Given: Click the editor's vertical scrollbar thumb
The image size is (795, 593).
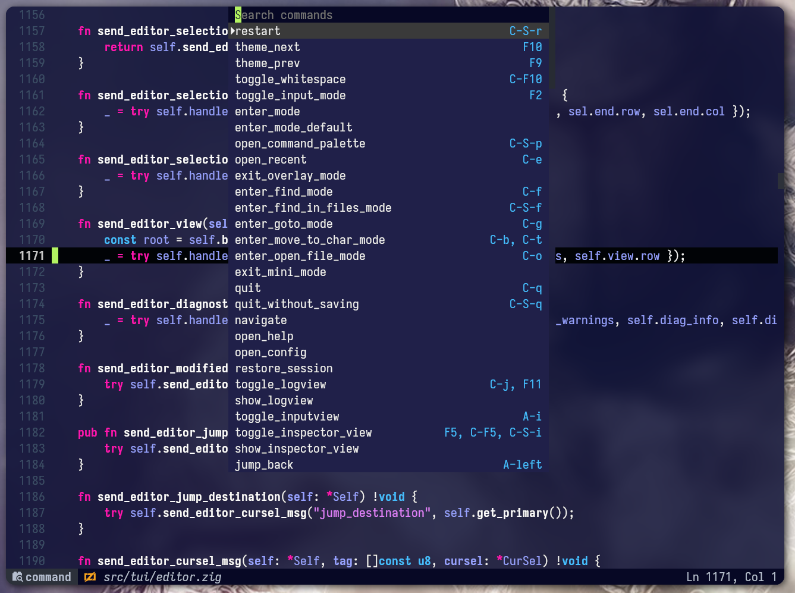Looking at the screenshot, I should pyautogui.click(x=780, y=181).
